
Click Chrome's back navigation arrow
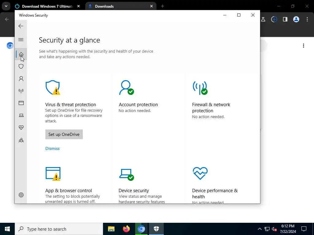[7, 19]
